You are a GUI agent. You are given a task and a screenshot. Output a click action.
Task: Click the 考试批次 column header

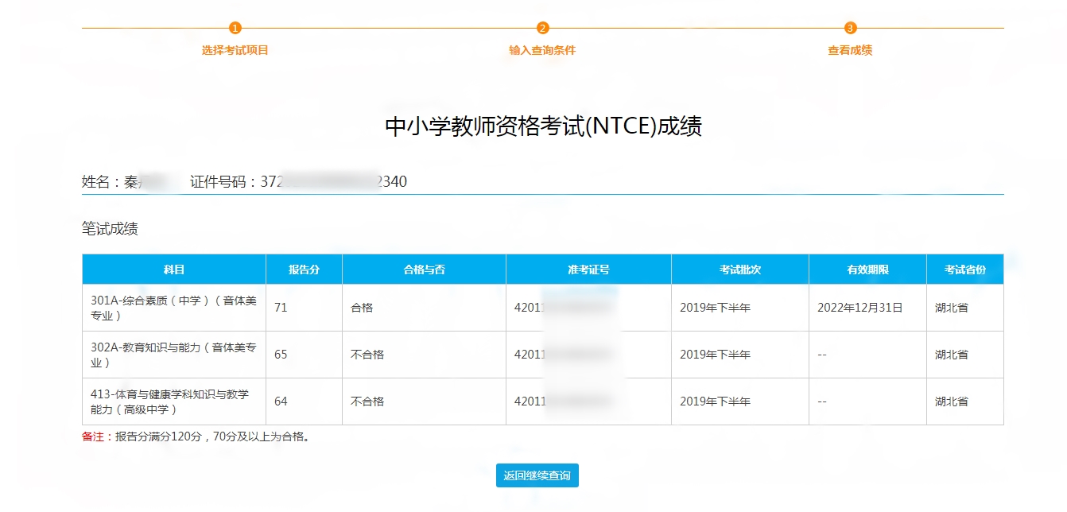point(739,270)
